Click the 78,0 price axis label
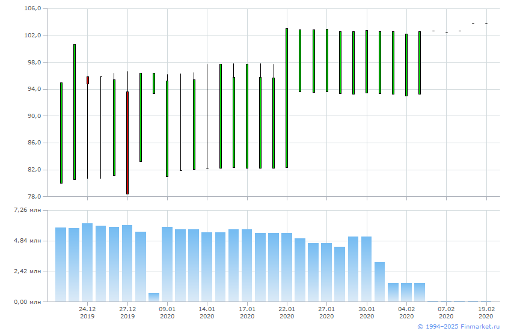The height and width of the screenshot is (331, 505). (x=32, y=196)
